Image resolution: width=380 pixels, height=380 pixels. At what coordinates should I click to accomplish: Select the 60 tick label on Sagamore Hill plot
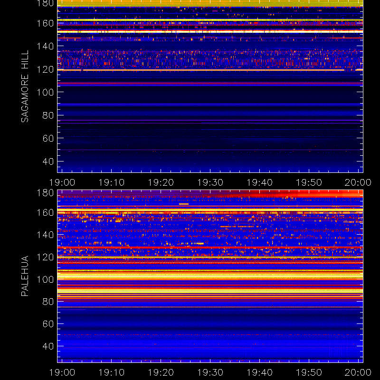[x=48, y=138]
